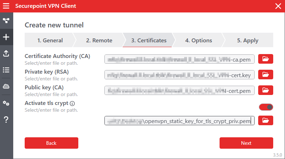Click the plus icon to add tunnel

point(6,37)
